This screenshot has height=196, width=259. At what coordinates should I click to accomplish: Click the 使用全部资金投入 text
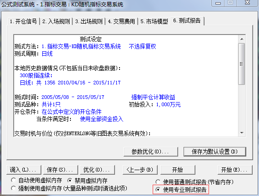[102, 119]
